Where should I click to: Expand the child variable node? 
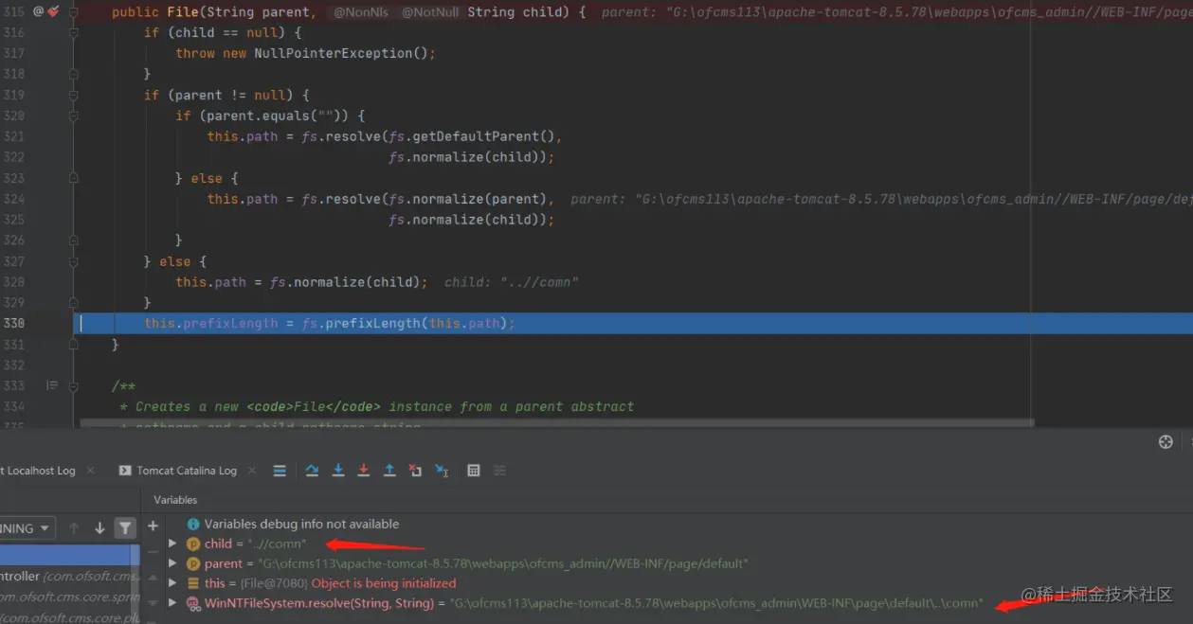172,544
